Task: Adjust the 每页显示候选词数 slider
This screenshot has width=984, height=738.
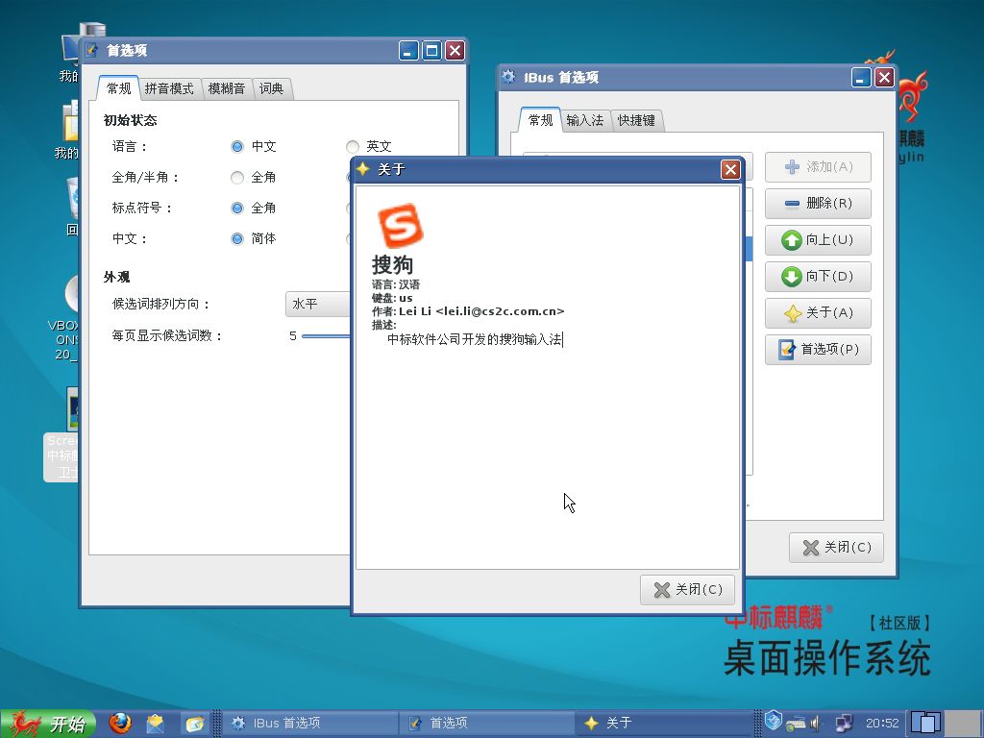Action: coord(327,336)
